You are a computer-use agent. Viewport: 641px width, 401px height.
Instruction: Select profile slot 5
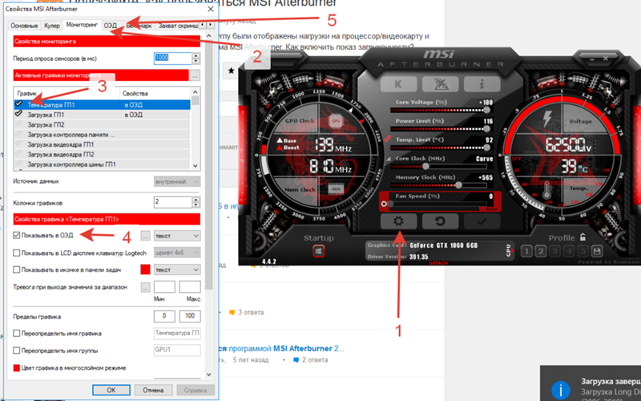tap(583, 251)
